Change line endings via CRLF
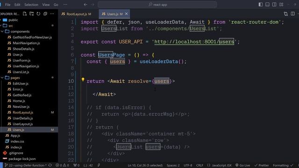This screenshot has height=168, width=299. tap(199, 165)
